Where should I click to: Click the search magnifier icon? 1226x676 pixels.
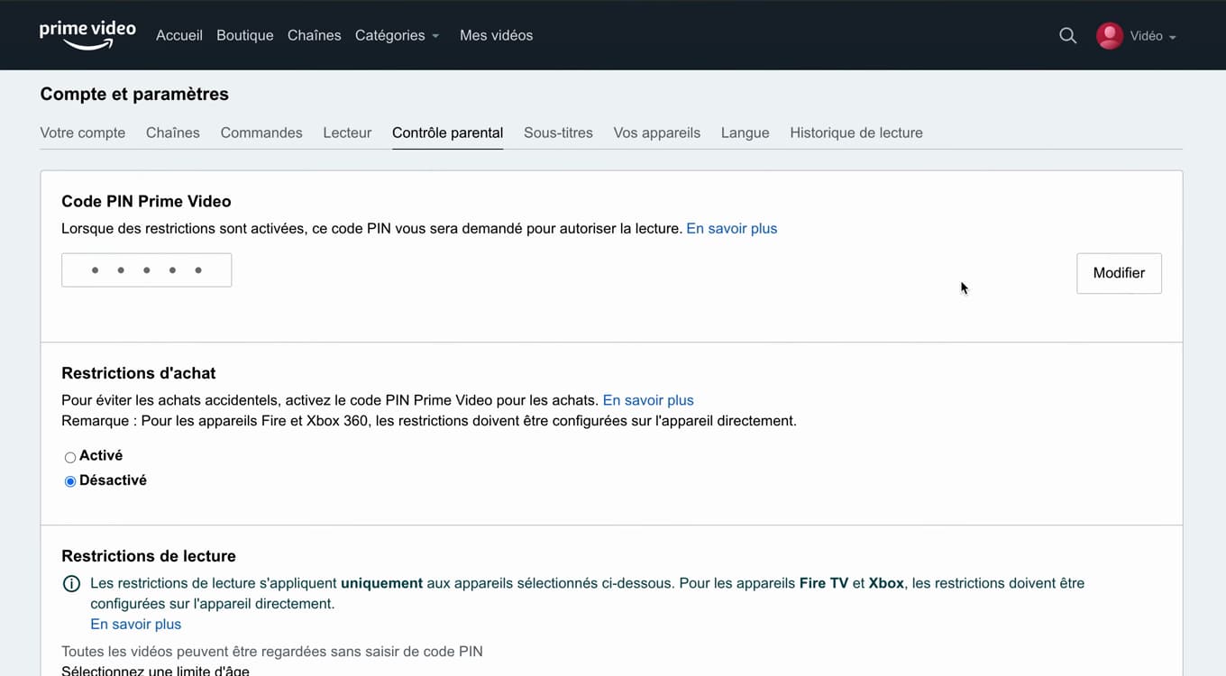(1067, 36)
